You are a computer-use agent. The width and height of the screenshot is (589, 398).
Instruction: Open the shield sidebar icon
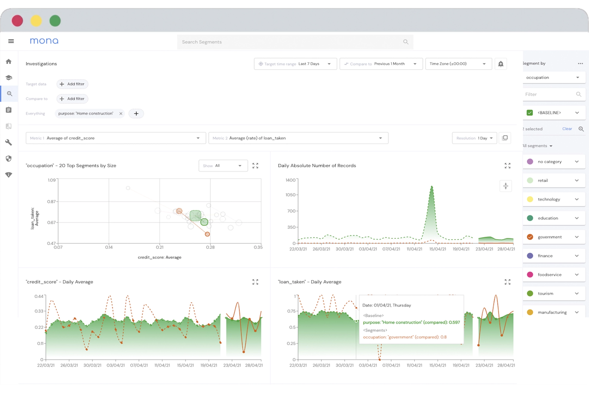point(9,158)
